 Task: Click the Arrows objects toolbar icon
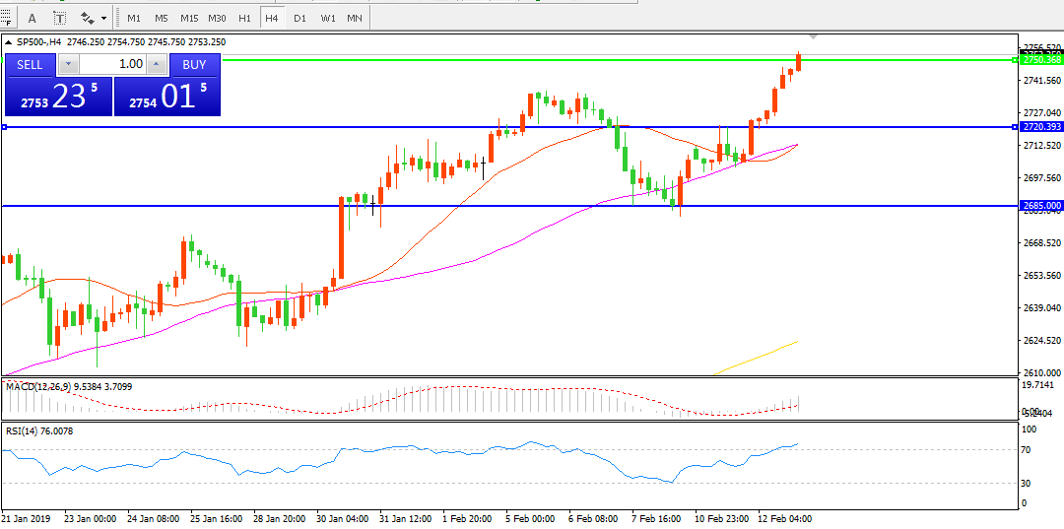click(x=88, y=18)
